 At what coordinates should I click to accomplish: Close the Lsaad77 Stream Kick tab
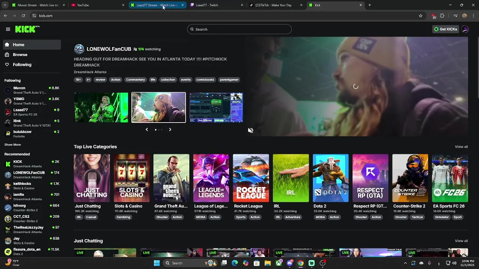click(182, 5)
